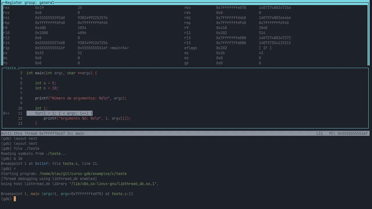Click the teste.c source window title
Screen dimensions: 372x209
coord(13,68)
